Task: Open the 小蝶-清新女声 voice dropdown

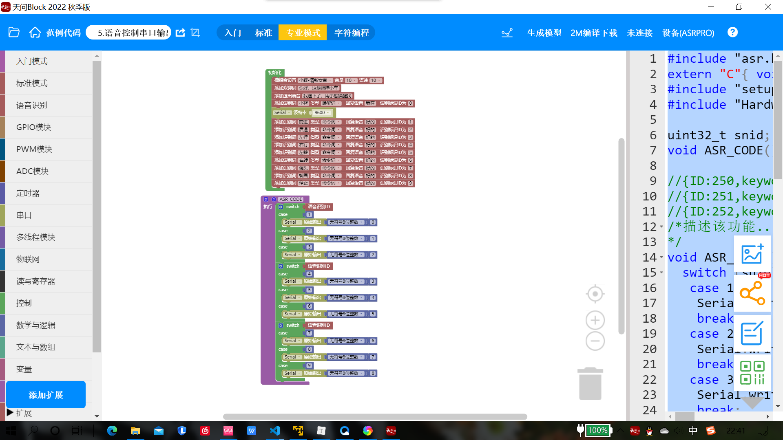Action: click(x=315, y=81)
